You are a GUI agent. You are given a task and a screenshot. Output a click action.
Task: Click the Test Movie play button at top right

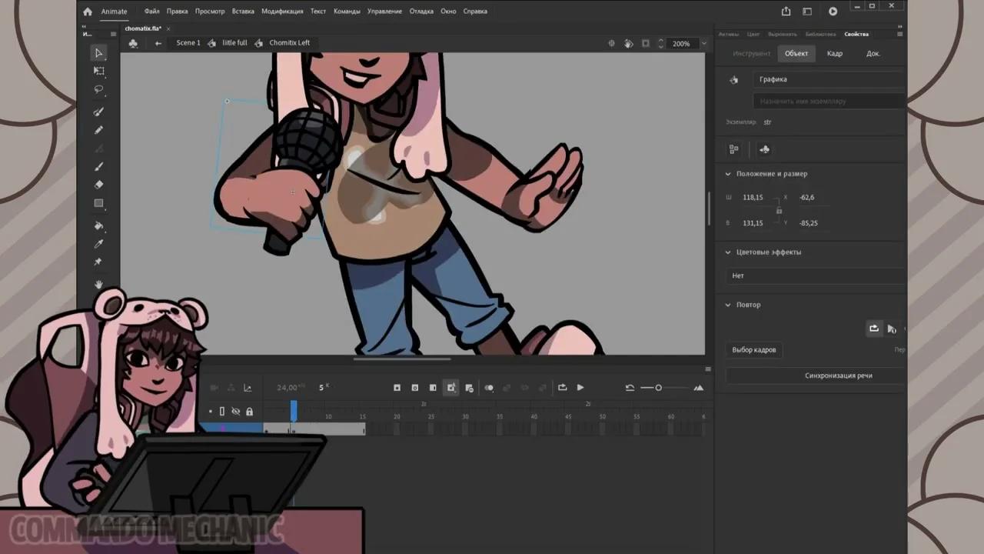[833, 12]
